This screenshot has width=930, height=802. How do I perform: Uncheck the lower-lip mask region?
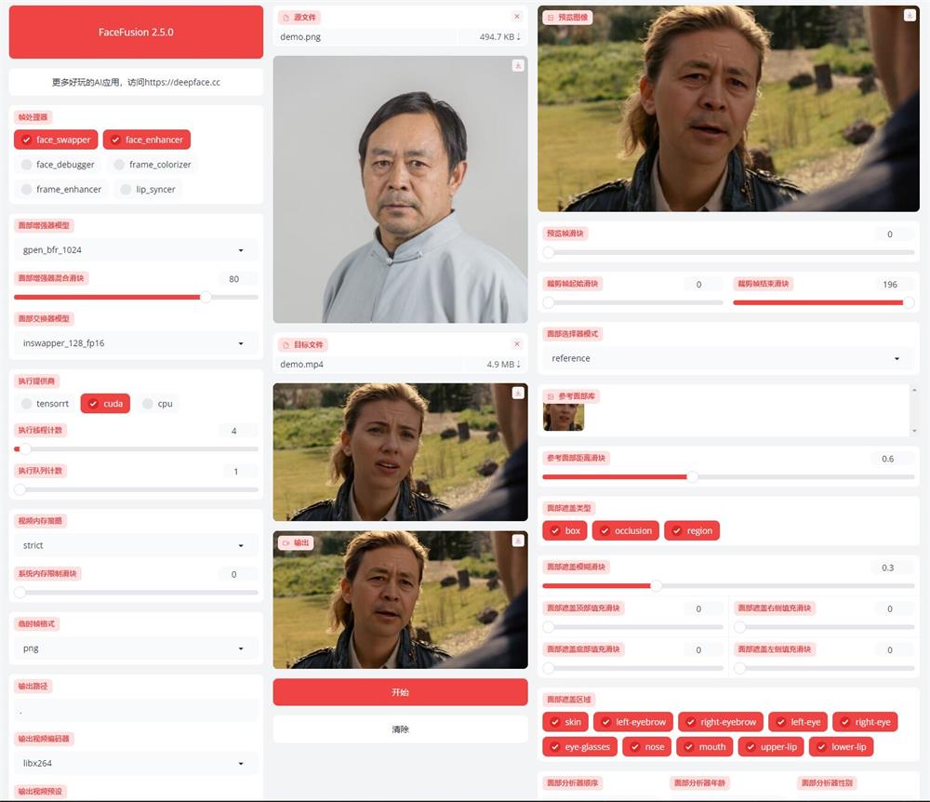tap(841, 747)
